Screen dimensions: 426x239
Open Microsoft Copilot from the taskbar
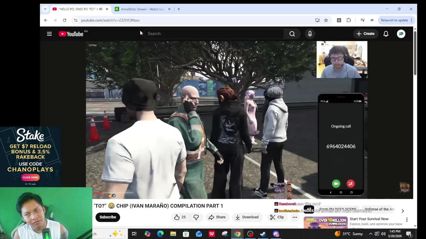pyautogui.click(x=147, y=234)
